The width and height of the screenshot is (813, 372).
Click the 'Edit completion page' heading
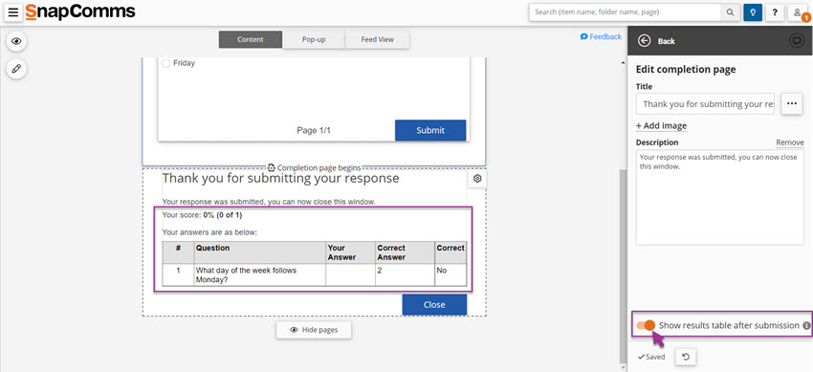(686, 70)
